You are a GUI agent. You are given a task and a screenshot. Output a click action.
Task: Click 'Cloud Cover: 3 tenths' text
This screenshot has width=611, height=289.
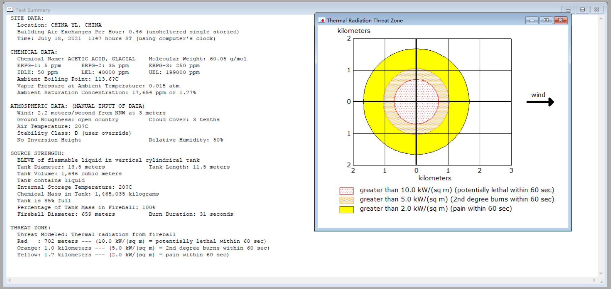tap(184, 120)
